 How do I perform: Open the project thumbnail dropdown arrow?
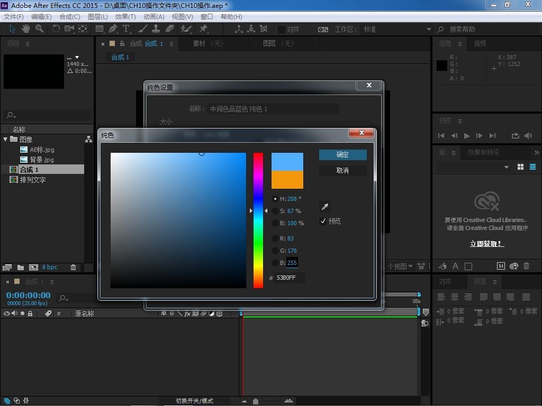(77, 57)
